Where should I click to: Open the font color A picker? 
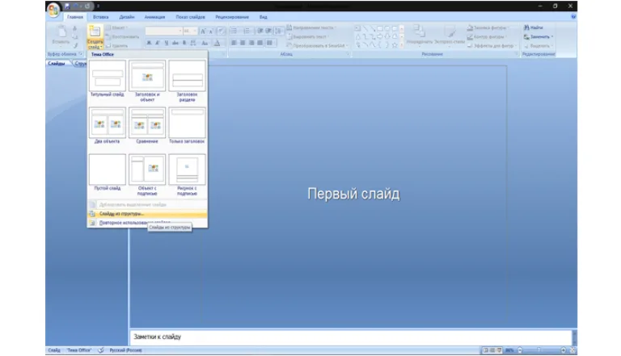(x=217, y=43)
